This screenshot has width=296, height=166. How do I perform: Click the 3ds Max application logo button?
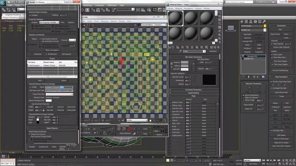pyautogui.click(x=3, y=3)
